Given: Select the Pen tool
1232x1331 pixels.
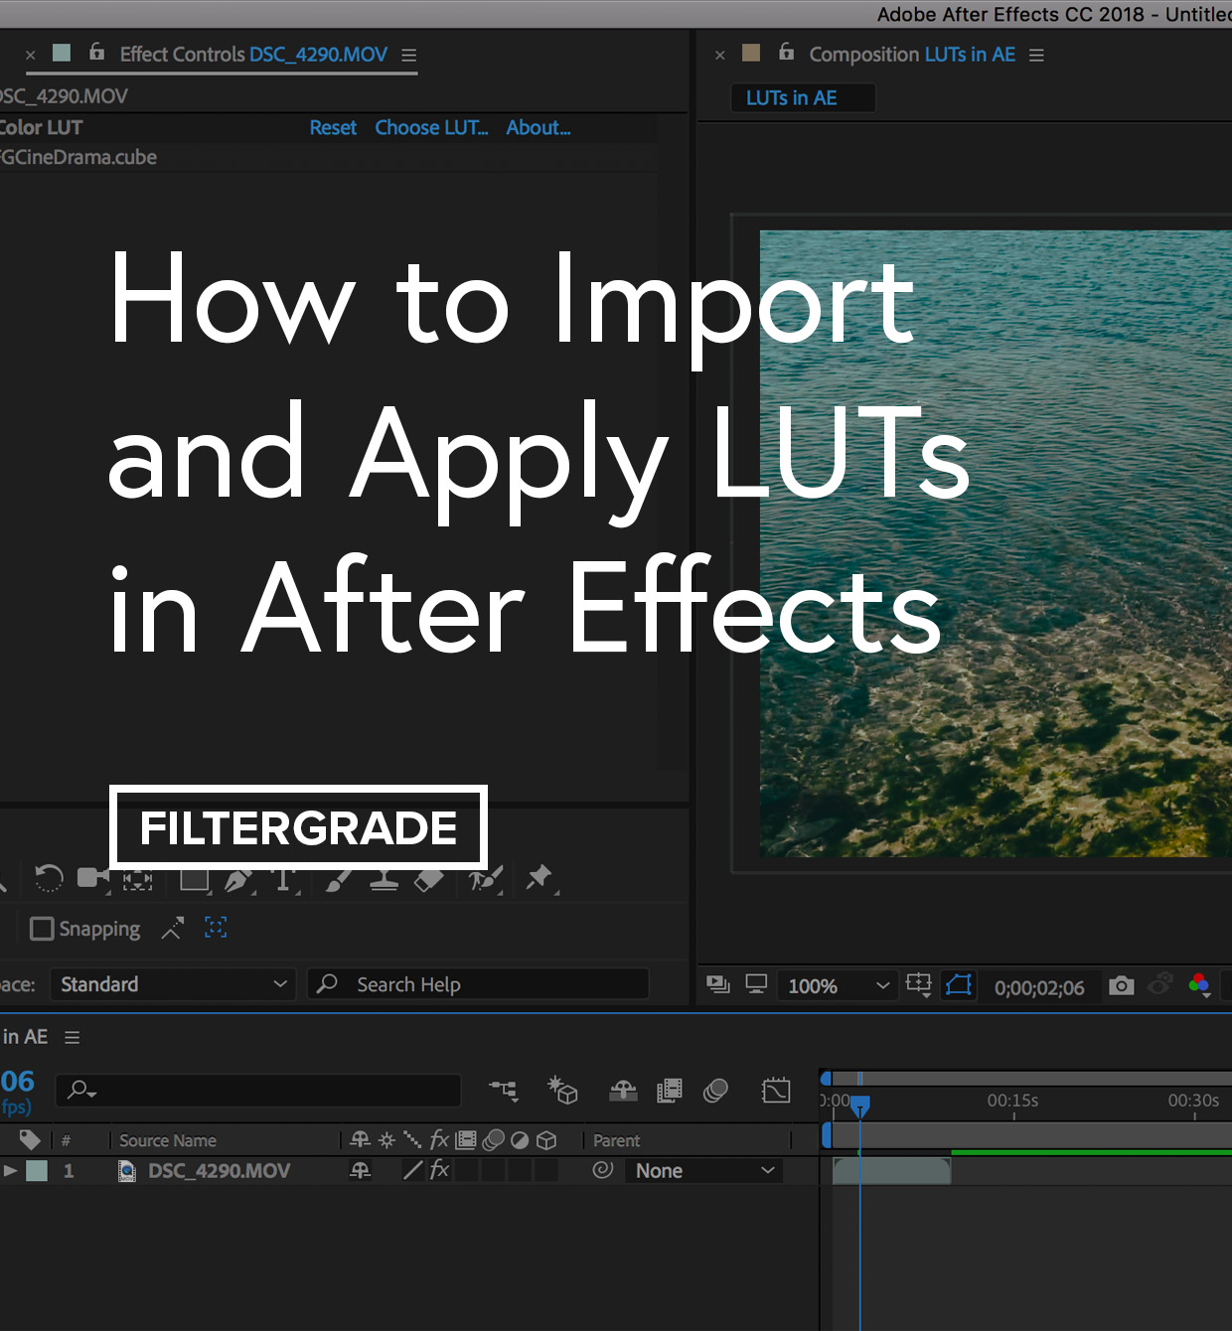Looking at the screenshot, I should [238, 879].
